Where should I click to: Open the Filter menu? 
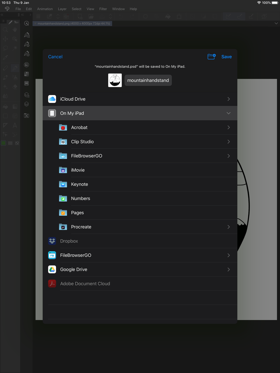(x=103, y=9)
